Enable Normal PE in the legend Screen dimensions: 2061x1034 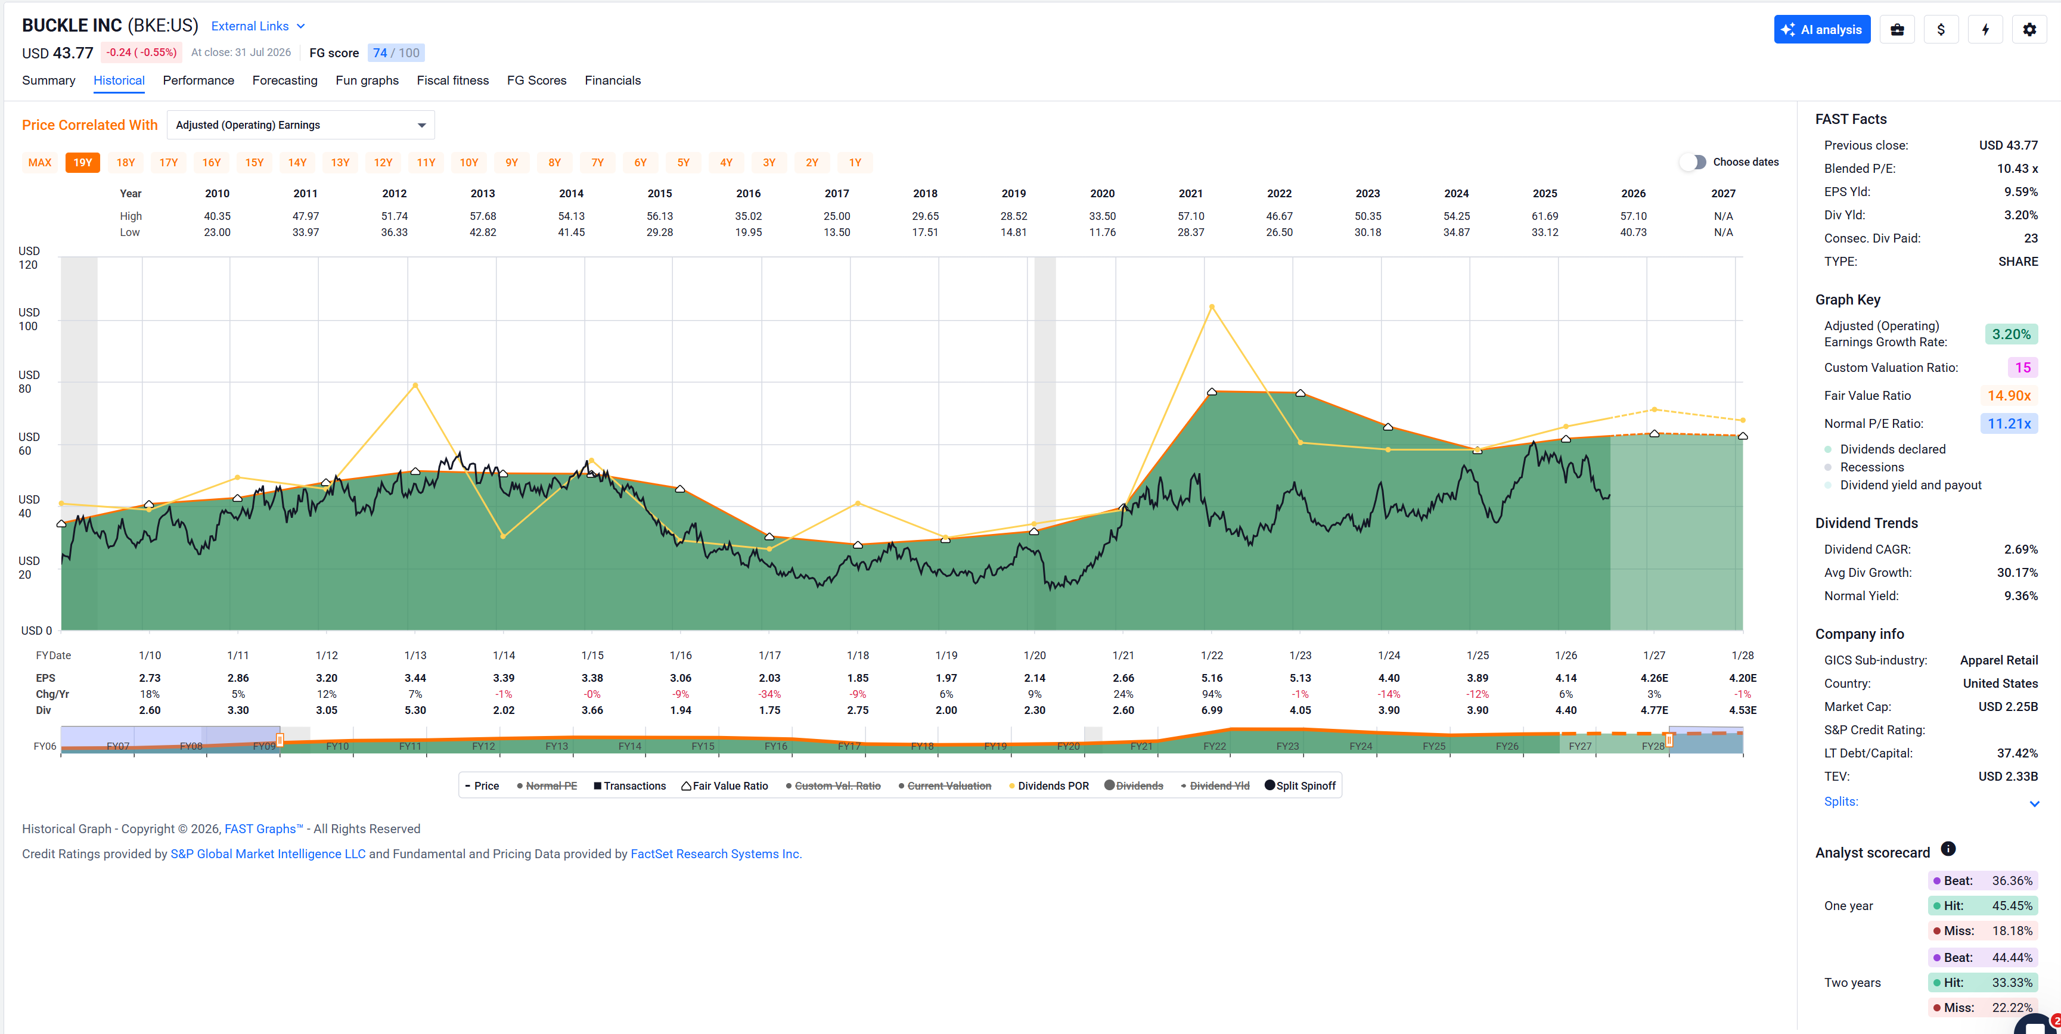pyautogui.click(x=547, y=786)
